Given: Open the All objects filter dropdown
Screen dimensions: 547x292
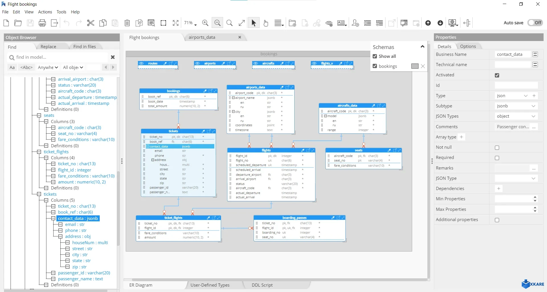Looking at the screenshot, I should 73,68.
